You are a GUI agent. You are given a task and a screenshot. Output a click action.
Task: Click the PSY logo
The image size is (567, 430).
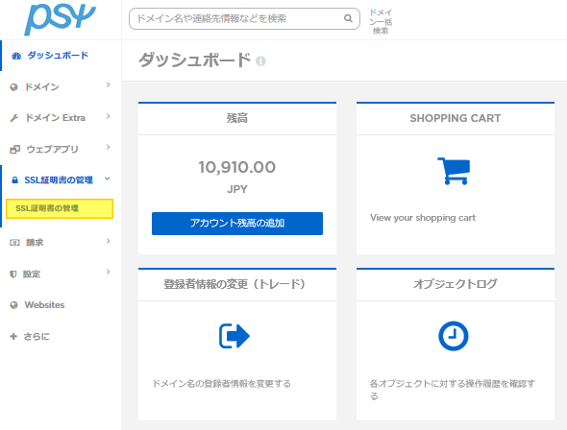[x=60, y=19]
